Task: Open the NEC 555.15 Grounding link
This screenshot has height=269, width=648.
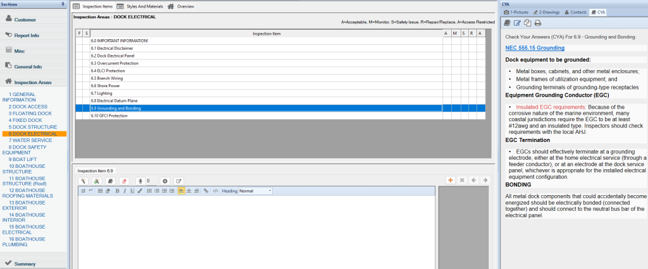Action: click(x=535, y=48)
